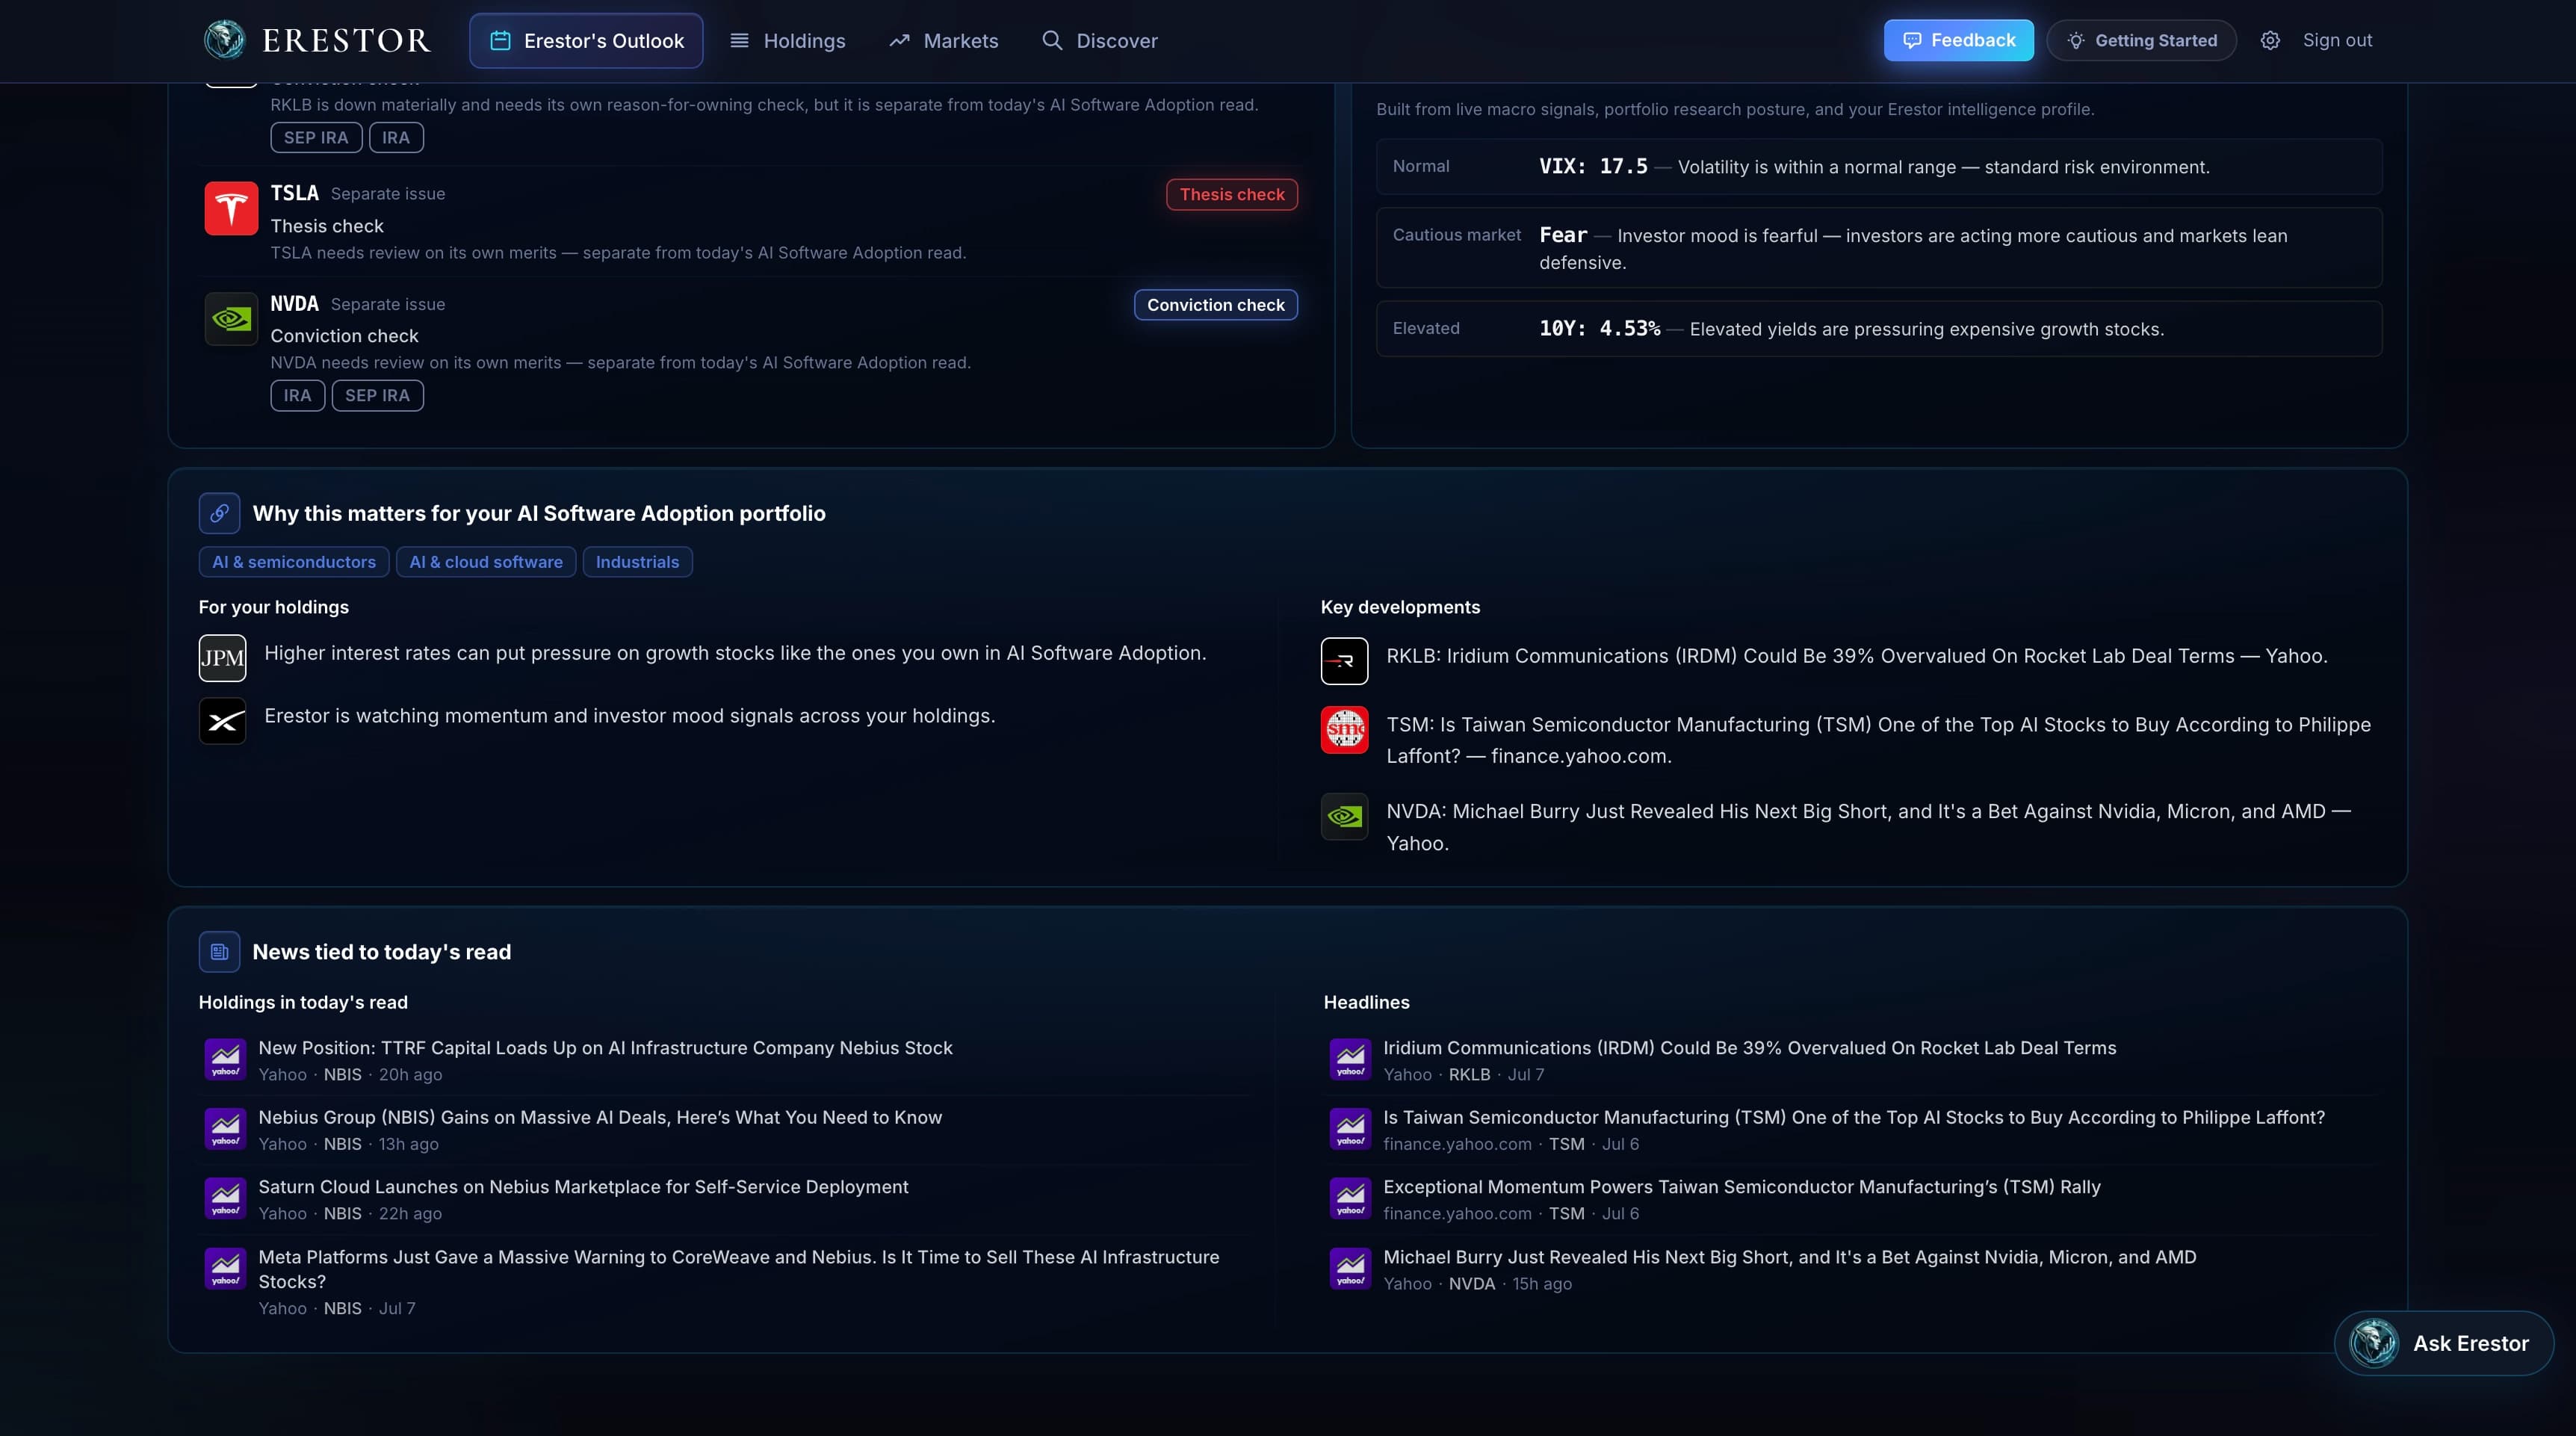Open Erestor's Outlook tab
2576x1436 pixels.
pyautogui.click(x=586, y=40)
